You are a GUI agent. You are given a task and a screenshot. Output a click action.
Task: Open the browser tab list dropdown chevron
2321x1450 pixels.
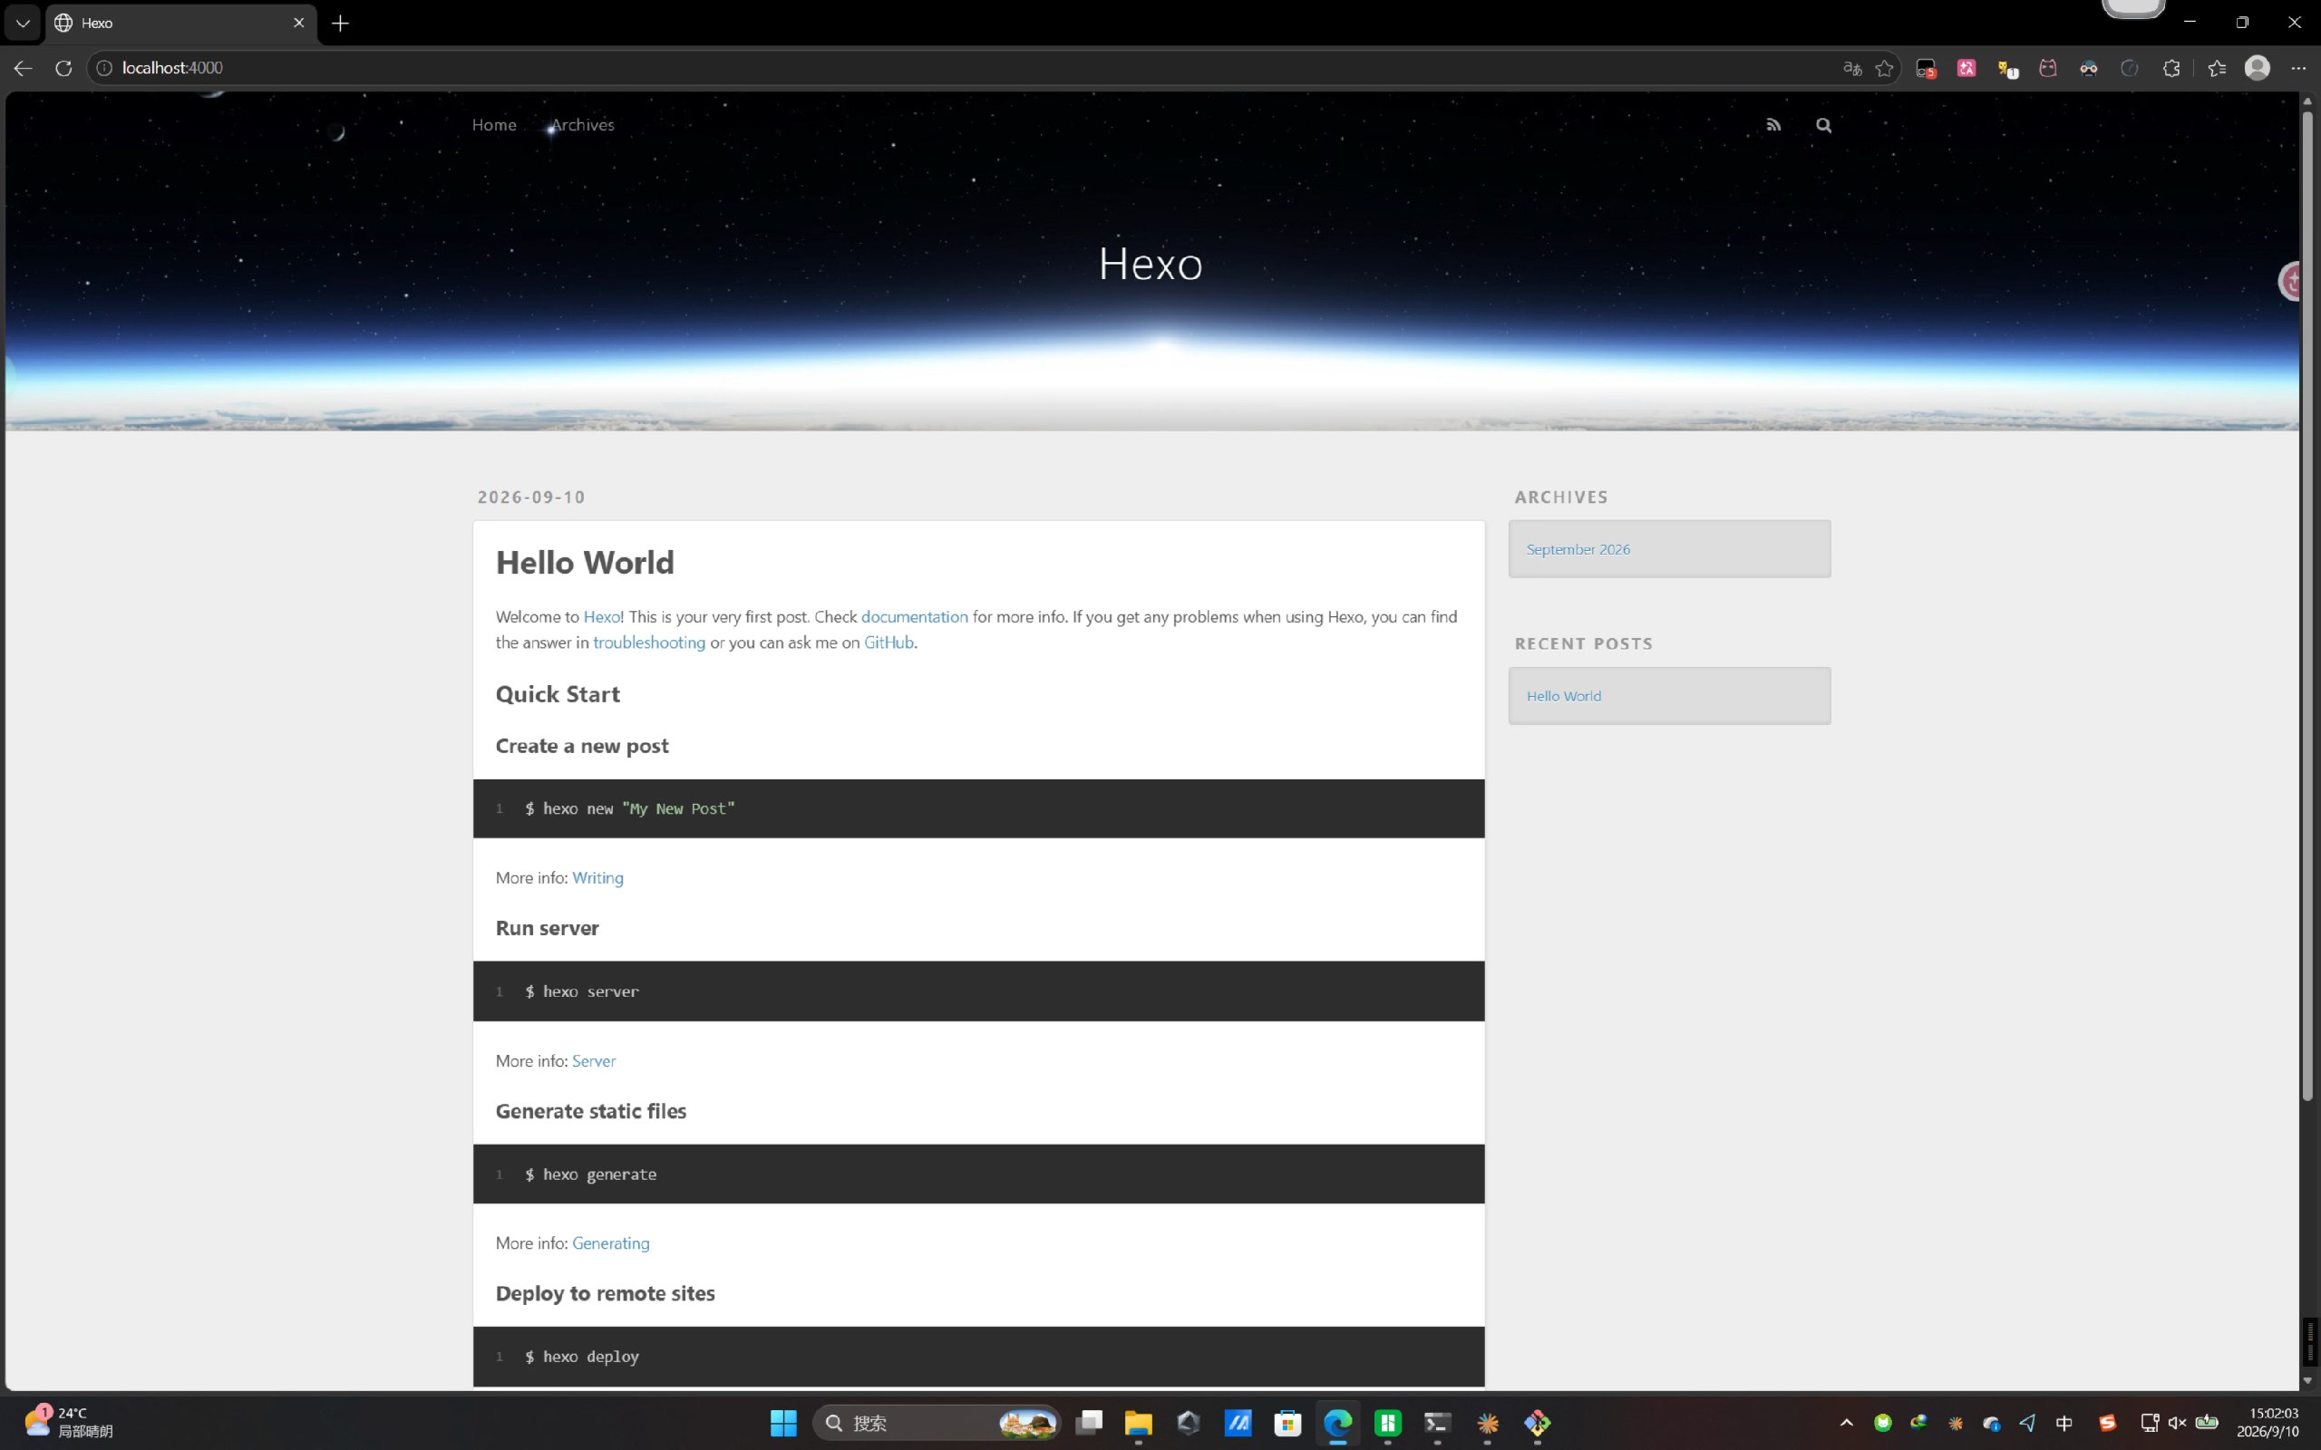[23, 23]
